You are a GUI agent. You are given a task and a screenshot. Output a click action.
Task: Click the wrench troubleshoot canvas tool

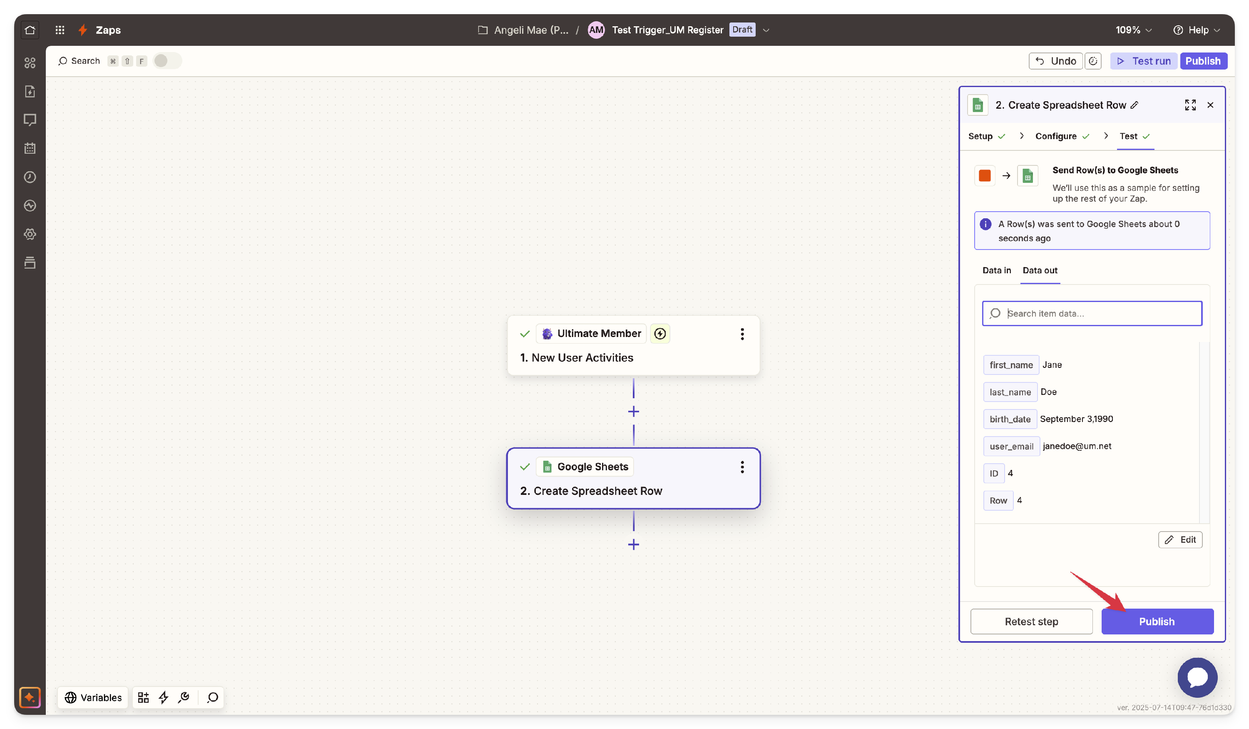pyautogui.click(x=184, y=697)
